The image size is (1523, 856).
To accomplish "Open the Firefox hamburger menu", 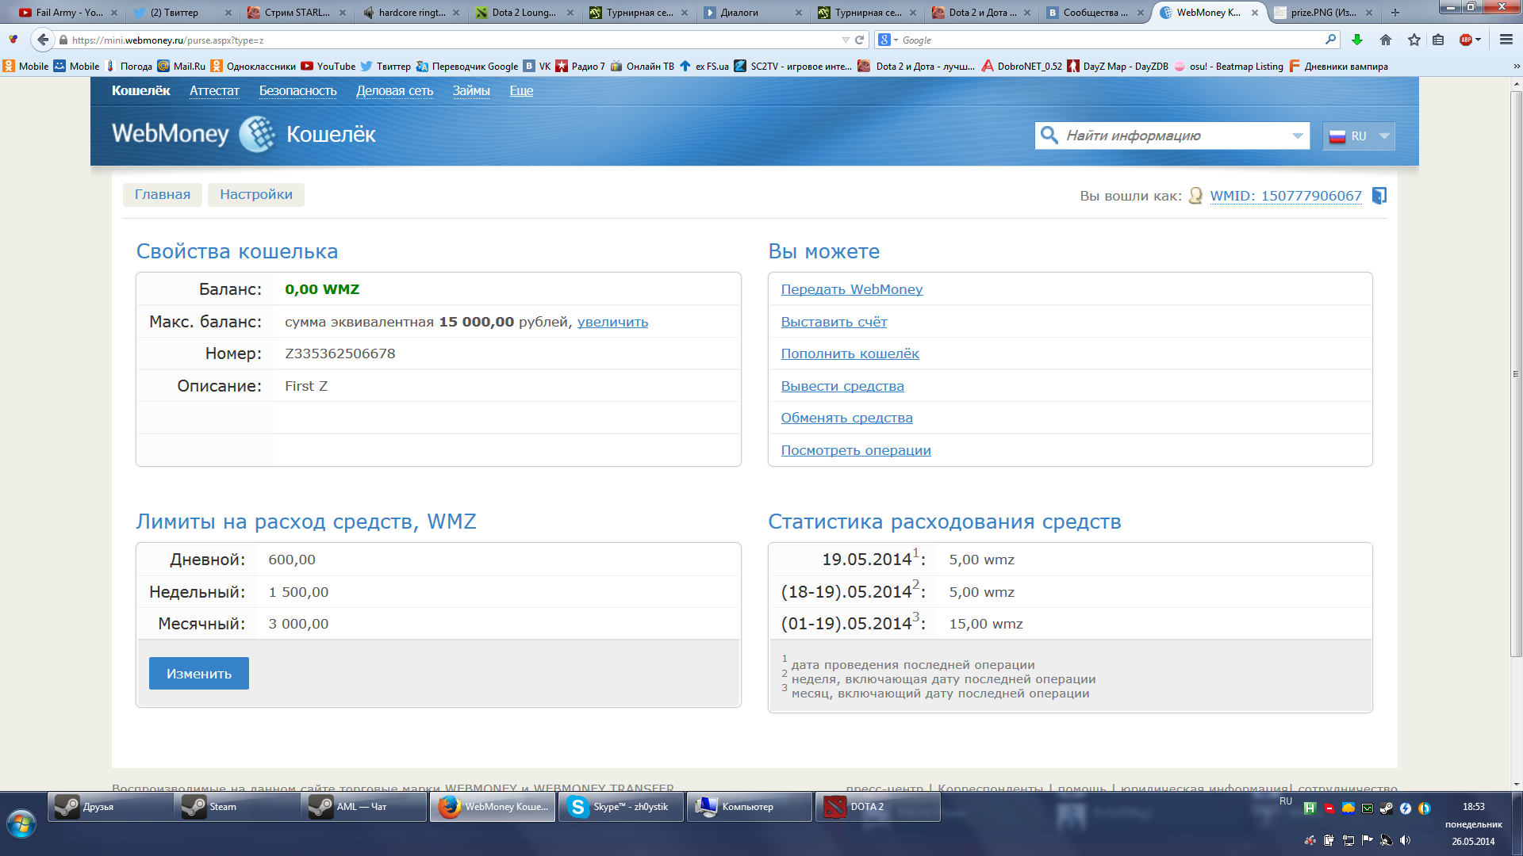I will (1506, 40).
